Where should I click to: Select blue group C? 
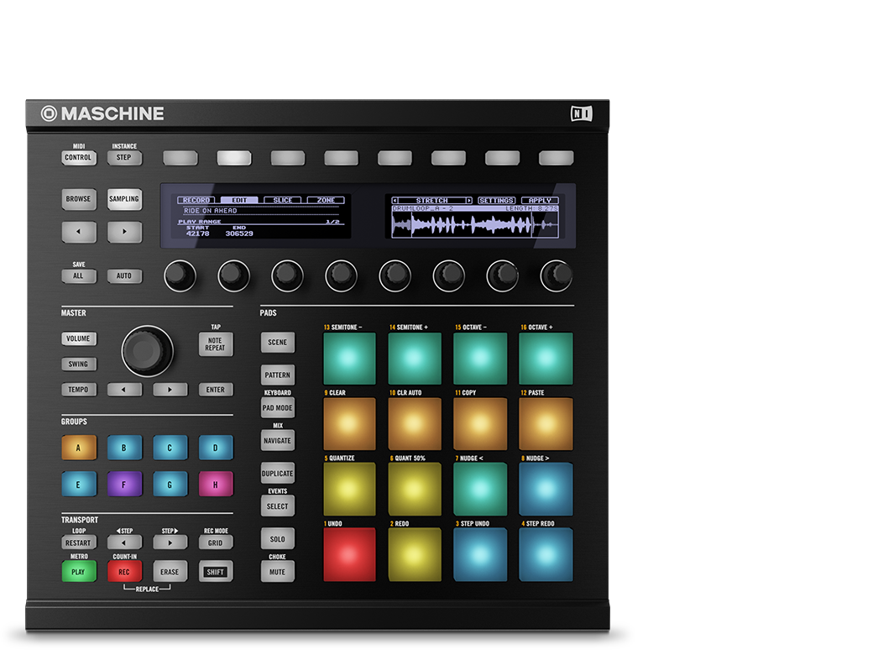coord(170,448)
